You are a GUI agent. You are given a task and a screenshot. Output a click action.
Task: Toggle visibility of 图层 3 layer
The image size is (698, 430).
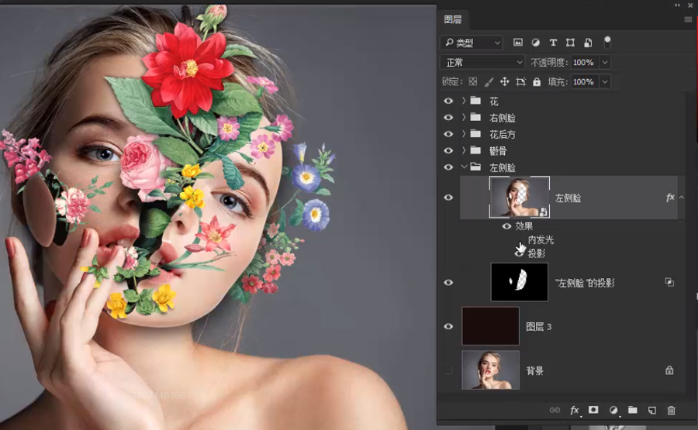pos(448,326)
